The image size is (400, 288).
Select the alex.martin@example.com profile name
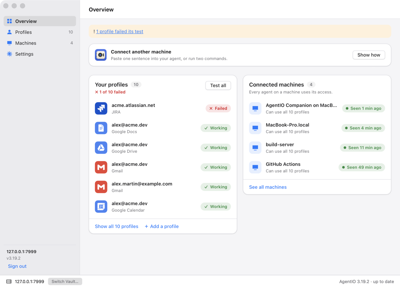point(142,184)
